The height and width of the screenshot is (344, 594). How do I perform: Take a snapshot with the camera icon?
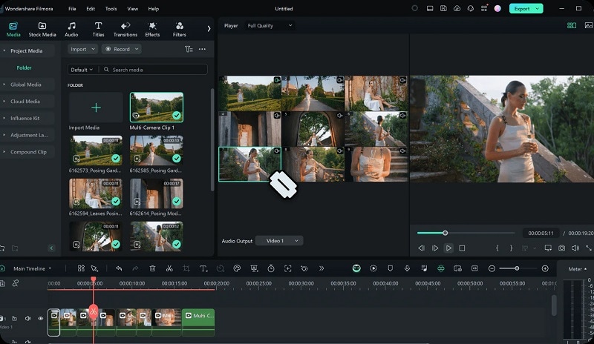(561, 248)
